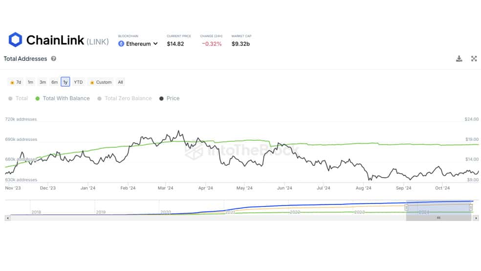Click the ChainLink hexagon logo
481x271 pixels.
15,40
